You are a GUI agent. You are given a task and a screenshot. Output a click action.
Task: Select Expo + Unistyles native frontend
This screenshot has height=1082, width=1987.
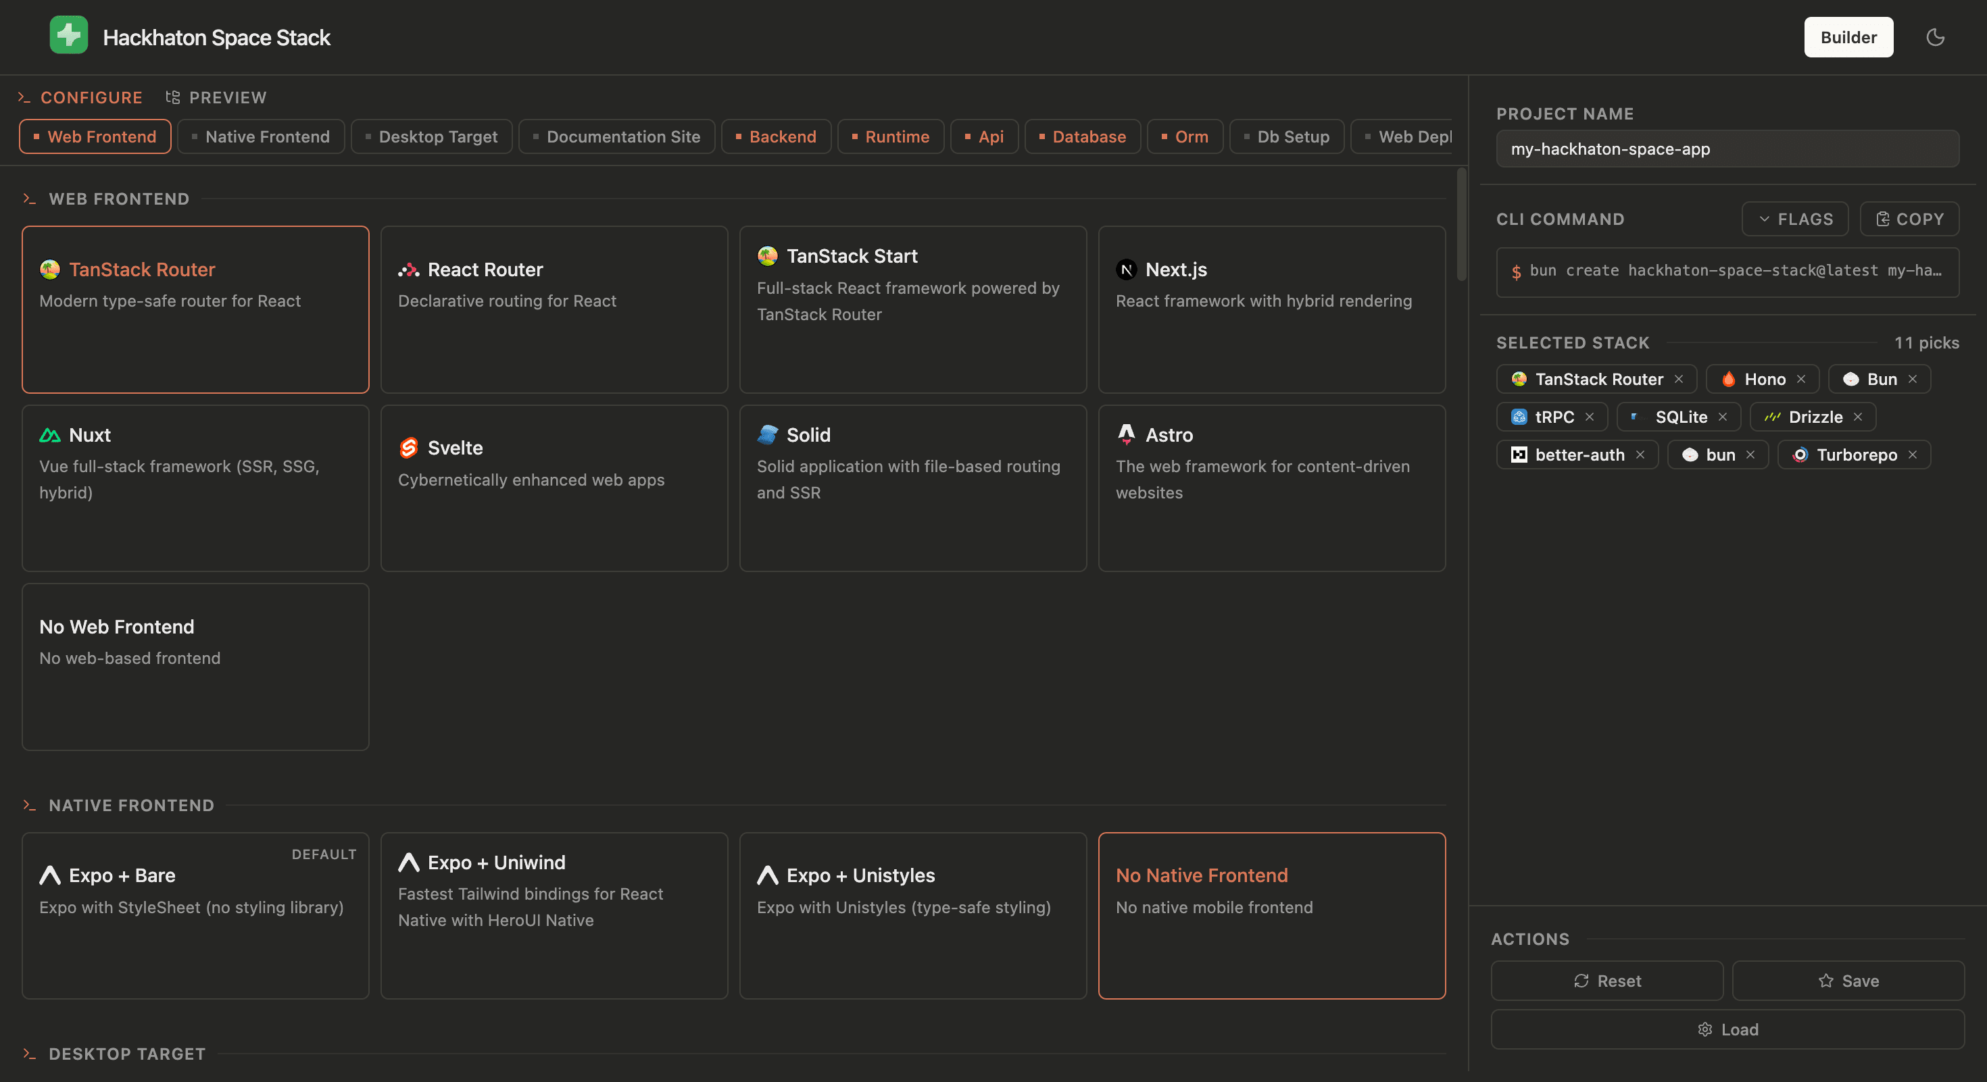pos(913,916)
